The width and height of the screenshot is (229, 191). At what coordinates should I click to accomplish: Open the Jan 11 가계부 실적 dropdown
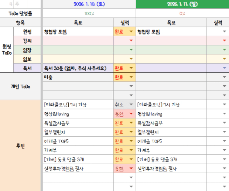click(x=225, y=150)
